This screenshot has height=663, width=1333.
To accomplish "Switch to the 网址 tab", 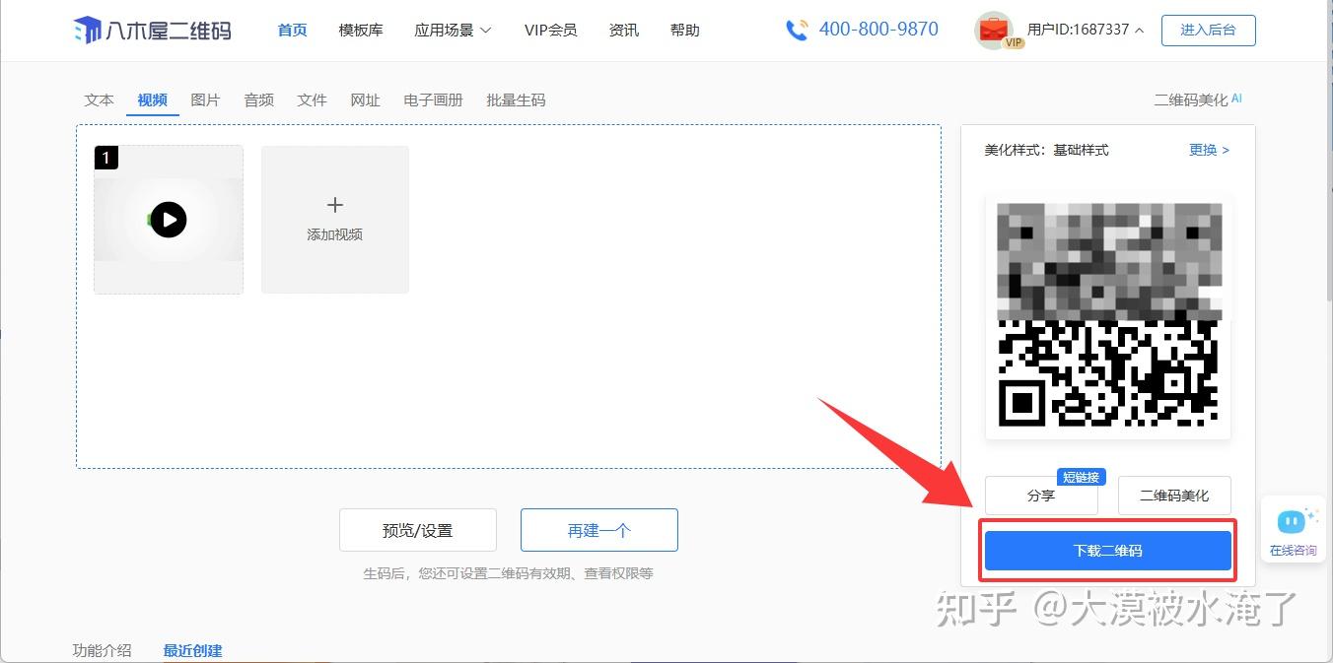I will click(x=365, y=100).
